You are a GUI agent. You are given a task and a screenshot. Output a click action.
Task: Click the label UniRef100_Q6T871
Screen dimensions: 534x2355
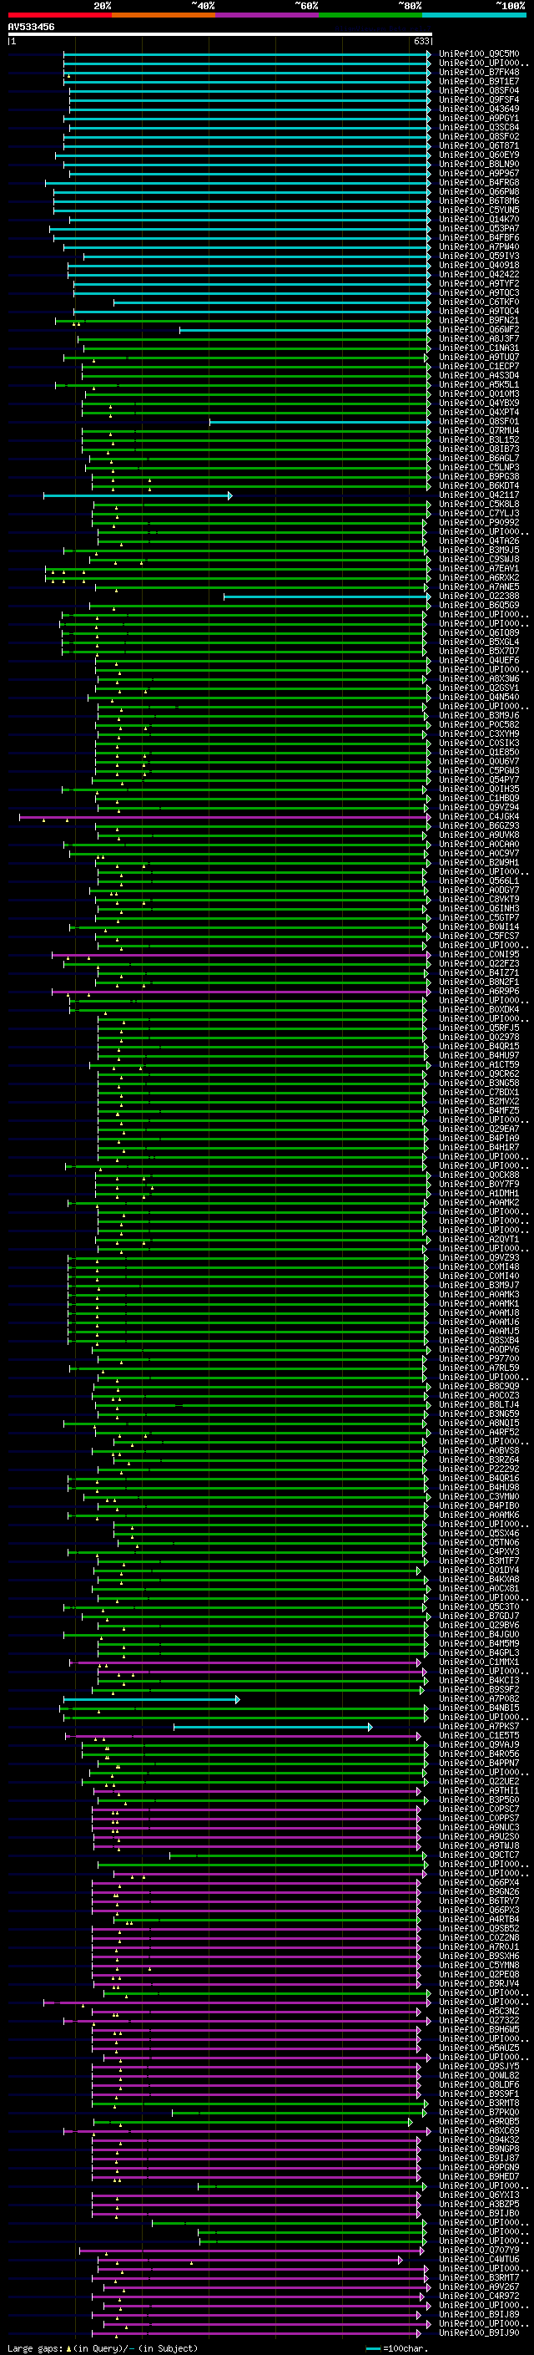[x=479, y=146]
